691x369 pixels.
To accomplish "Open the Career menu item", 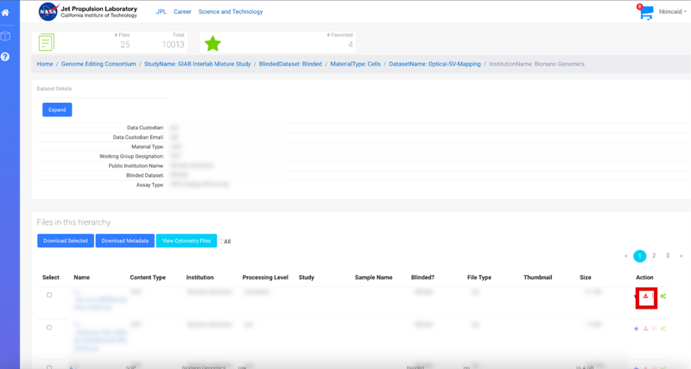I will pyautogui.click(x=182, y=12).
